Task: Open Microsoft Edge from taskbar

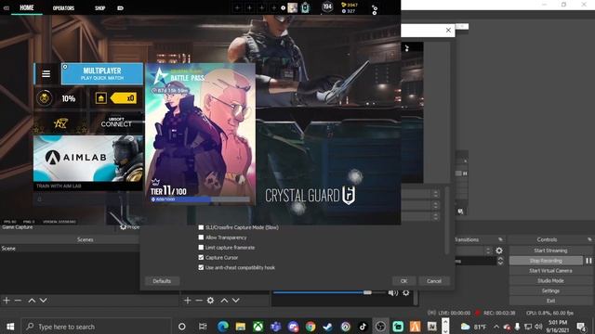Action: point(223,327)
